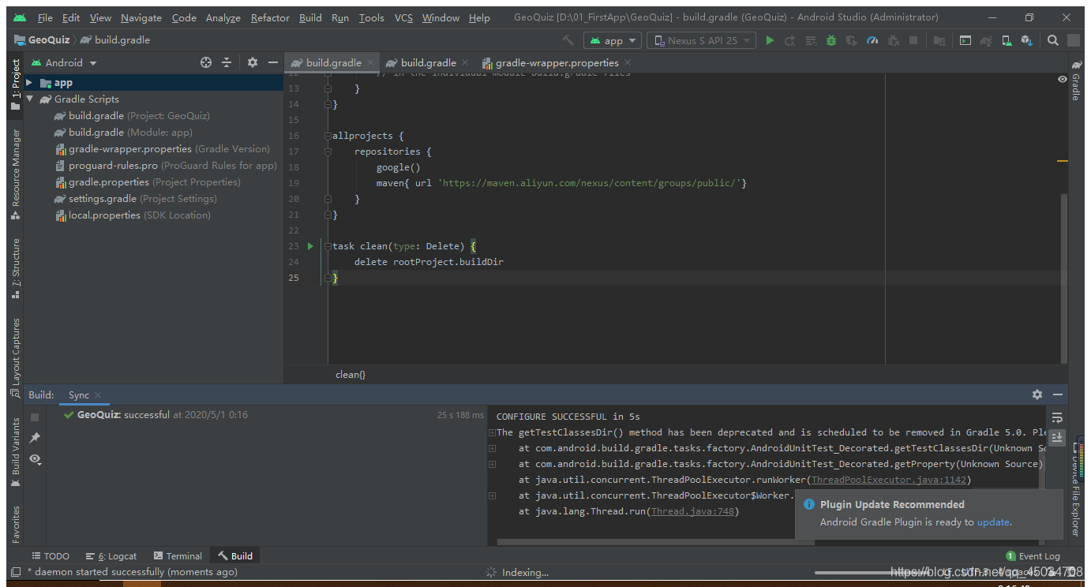This screenshot has height=587, width=1091.
Task: Run the clean task via gutter arrow
Action: click(x=309, y=245)
